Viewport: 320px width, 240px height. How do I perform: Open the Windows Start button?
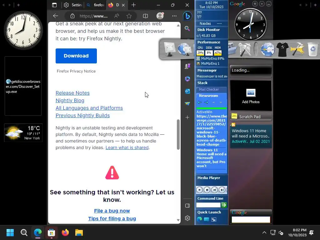[10, 232]
